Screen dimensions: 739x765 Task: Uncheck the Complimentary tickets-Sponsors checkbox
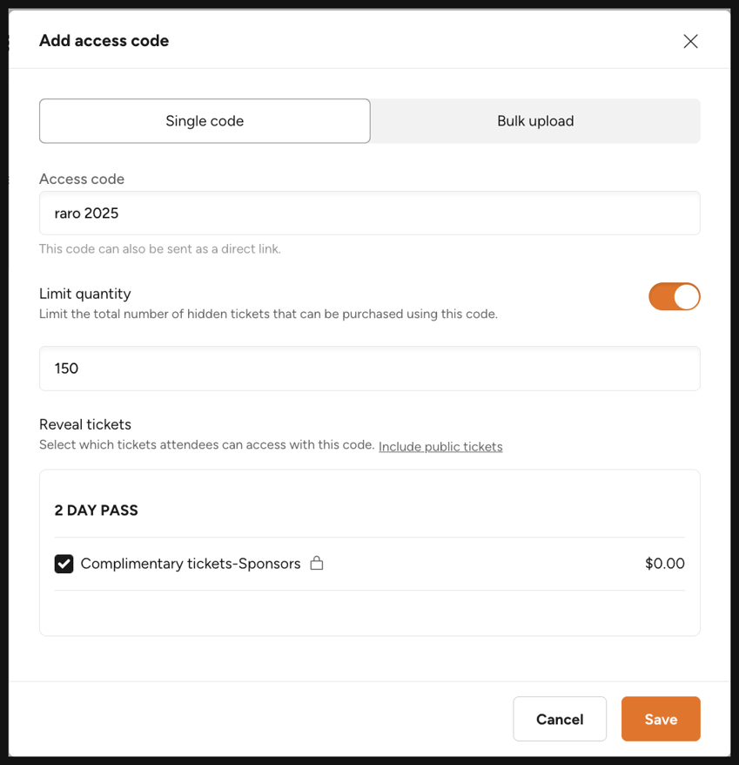pos(64,564)
